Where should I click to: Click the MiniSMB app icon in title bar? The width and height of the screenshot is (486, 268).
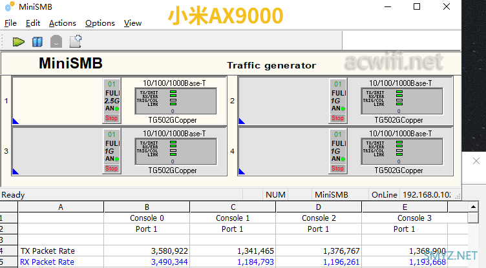[9, 7]
